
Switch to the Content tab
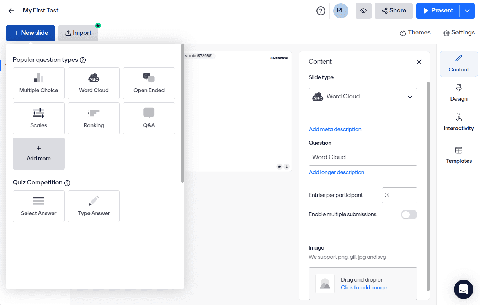coord(459,64)
